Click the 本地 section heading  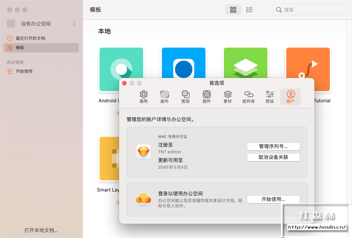(x=104, y=31)
